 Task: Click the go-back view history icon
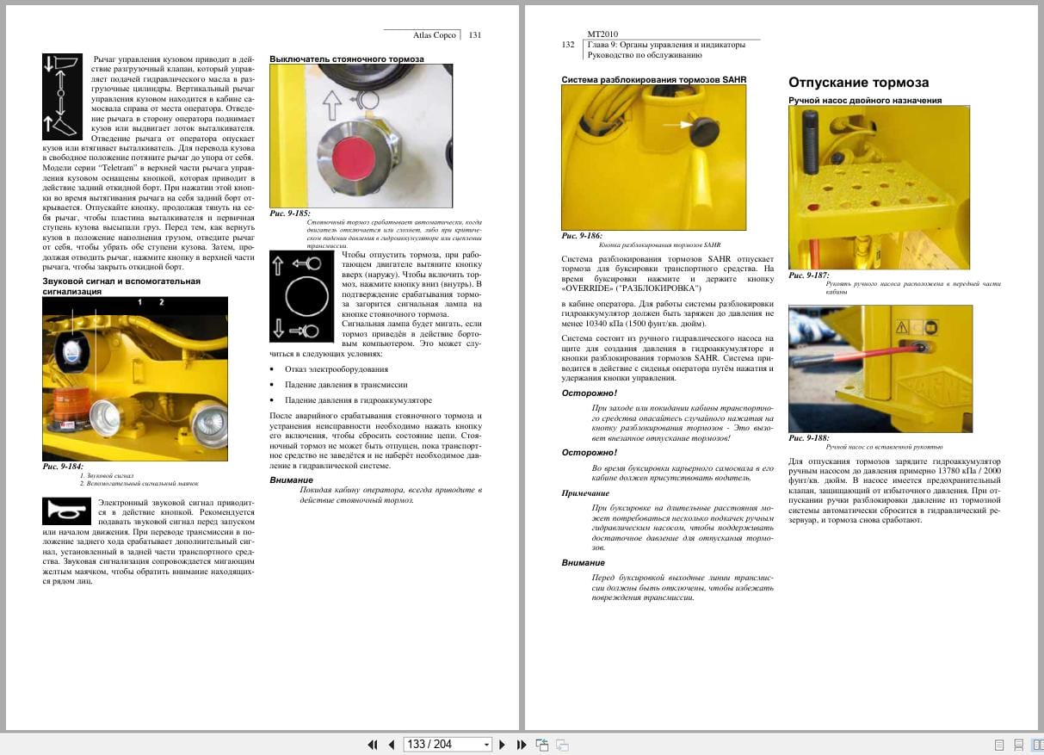[544, 745]
